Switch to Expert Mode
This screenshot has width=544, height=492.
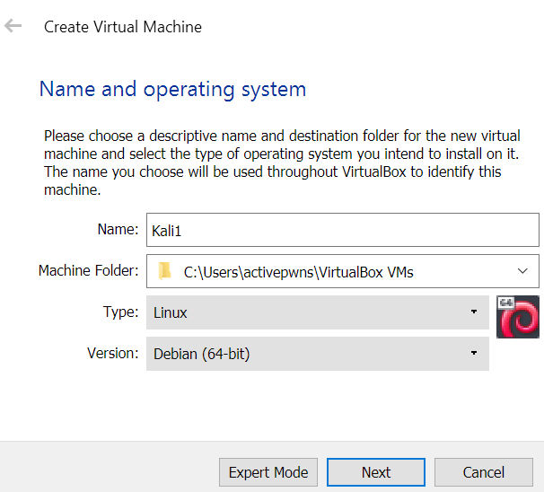click(x=268, y=472)
